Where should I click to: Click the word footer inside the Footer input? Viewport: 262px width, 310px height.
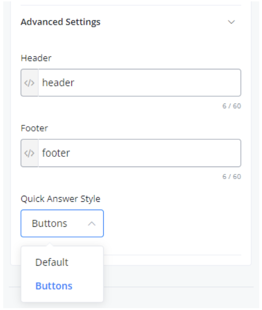(56, 153)
